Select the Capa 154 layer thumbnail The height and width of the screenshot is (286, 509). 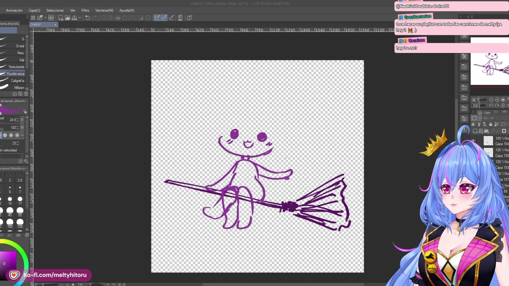tap(488, 141)
